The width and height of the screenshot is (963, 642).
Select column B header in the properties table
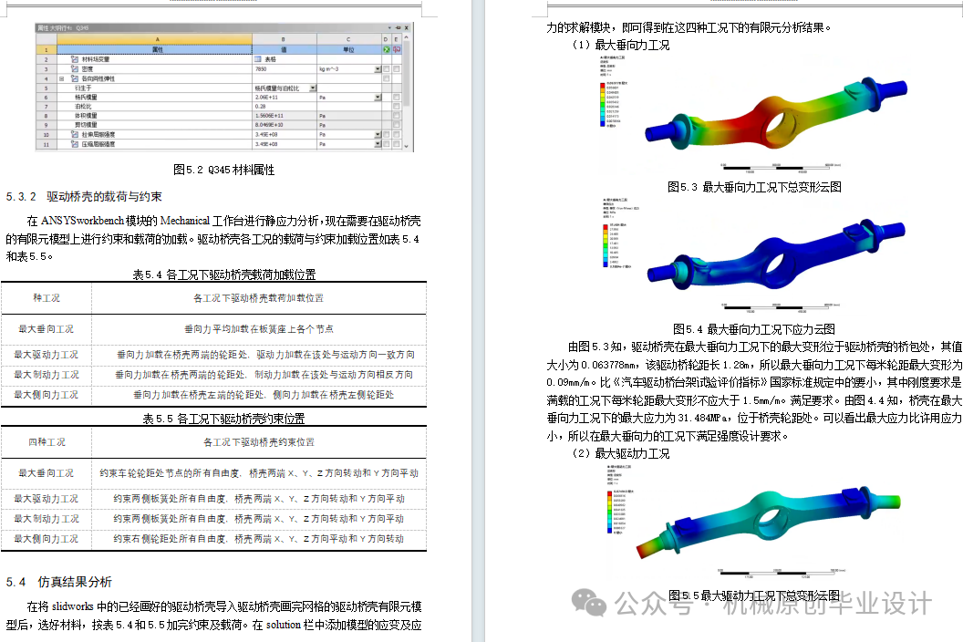pyautogui.click(x=285, y=39)
